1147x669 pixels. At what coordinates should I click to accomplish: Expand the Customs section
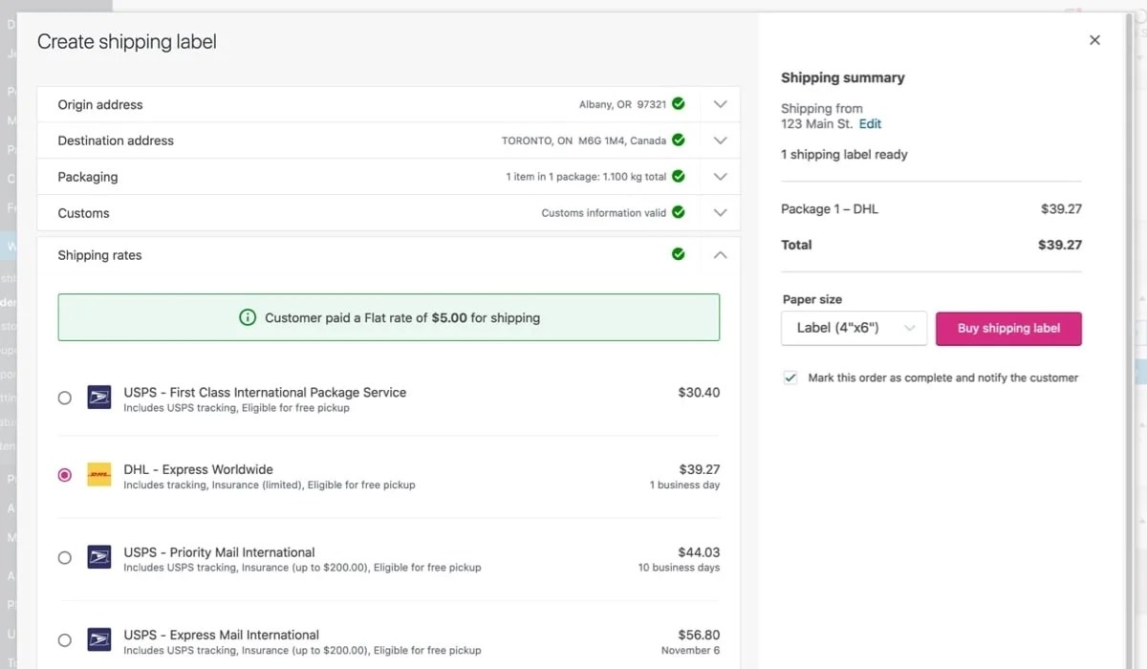pyautogui.click(x=720, y=212)
